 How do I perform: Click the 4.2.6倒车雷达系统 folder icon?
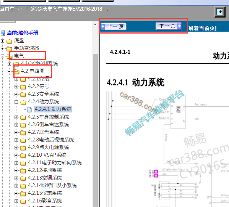23,125
